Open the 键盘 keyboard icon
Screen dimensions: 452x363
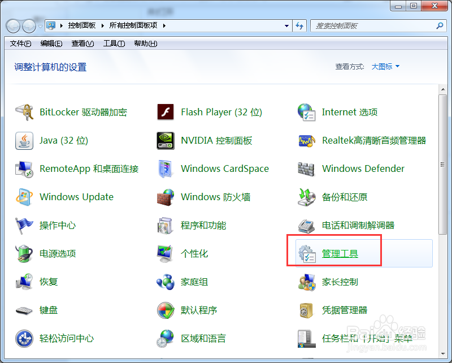(24, 310)
